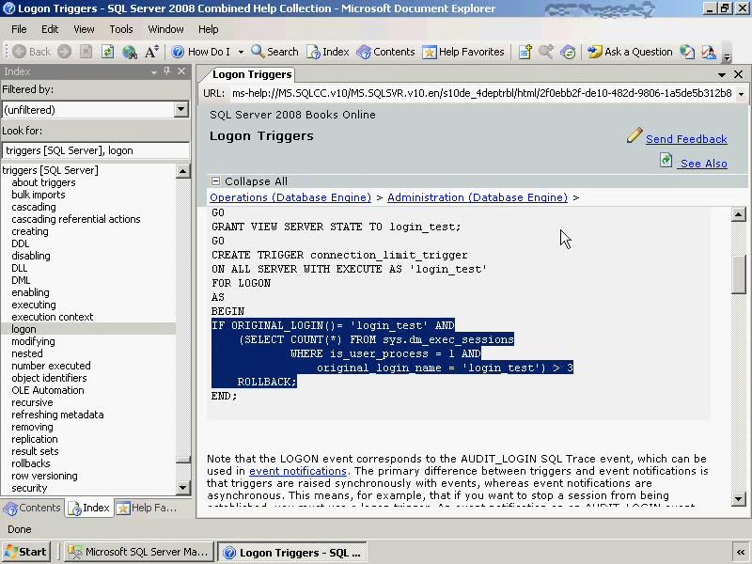Switch to the Help Favorites bottom tab
This screenshot has width=752, height=564.
(148, 508)
